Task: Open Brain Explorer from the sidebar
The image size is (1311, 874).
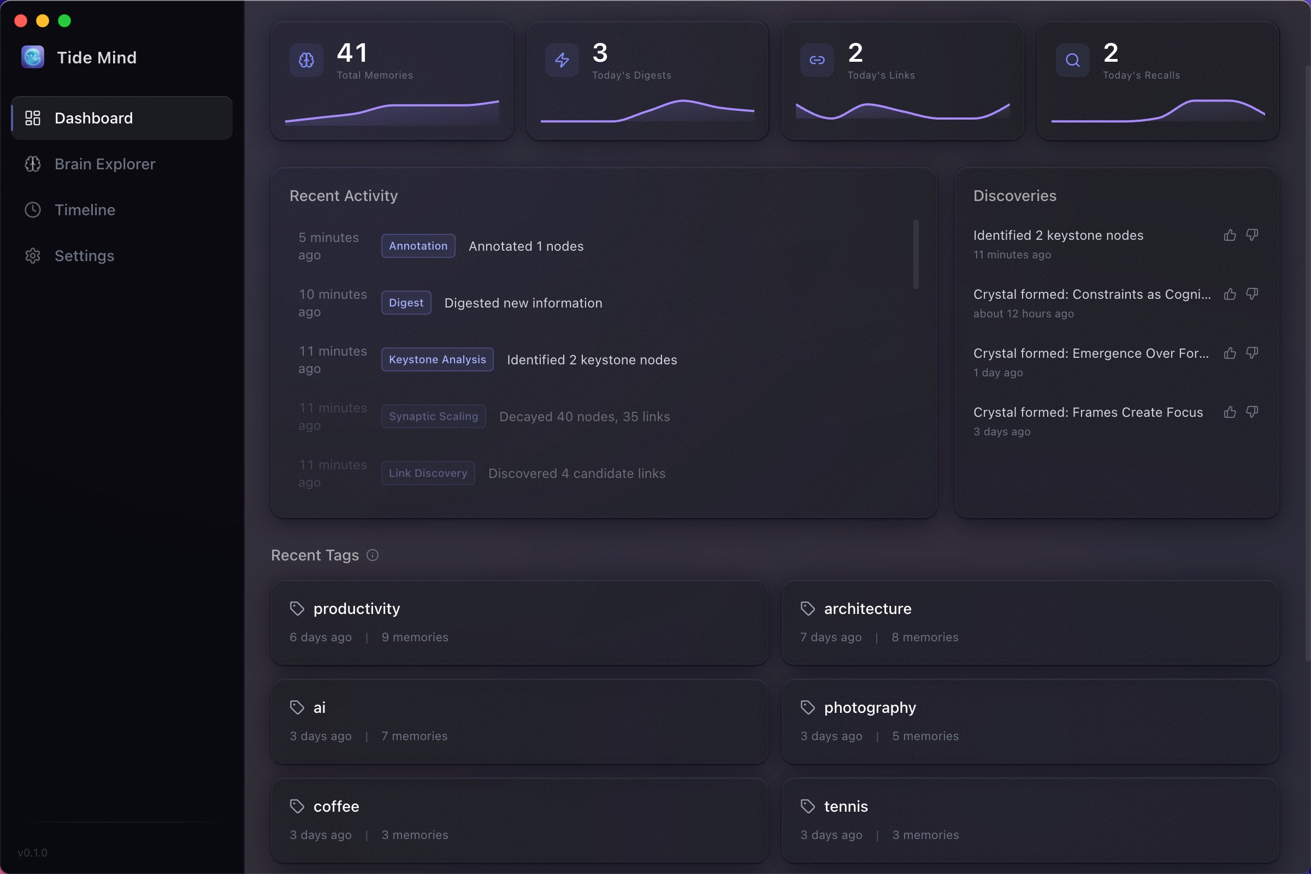Action: click(105, 164)
